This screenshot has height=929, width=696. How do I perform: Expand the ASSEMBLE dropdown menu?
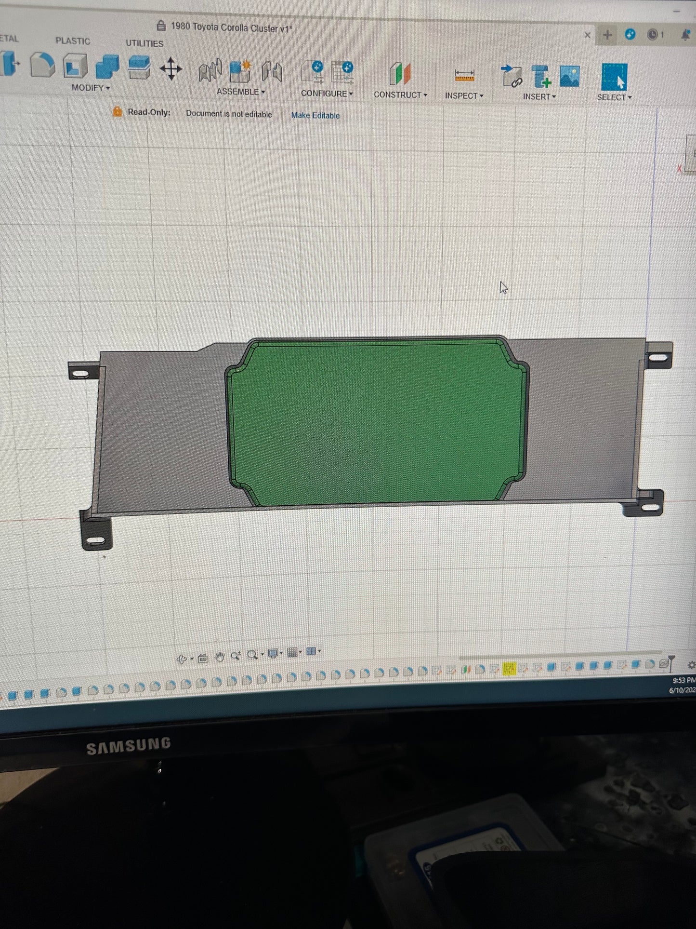(241, 92)
